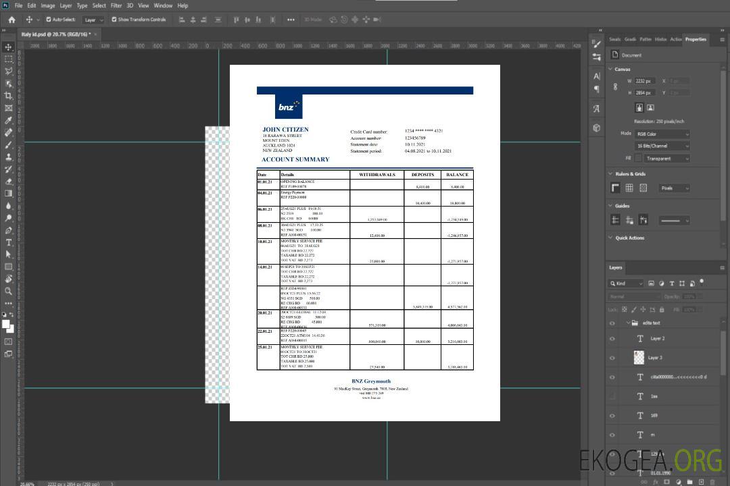730x486 pixels.
Task: Toggle the link width and height icon
Action: (x=616, y=87)
